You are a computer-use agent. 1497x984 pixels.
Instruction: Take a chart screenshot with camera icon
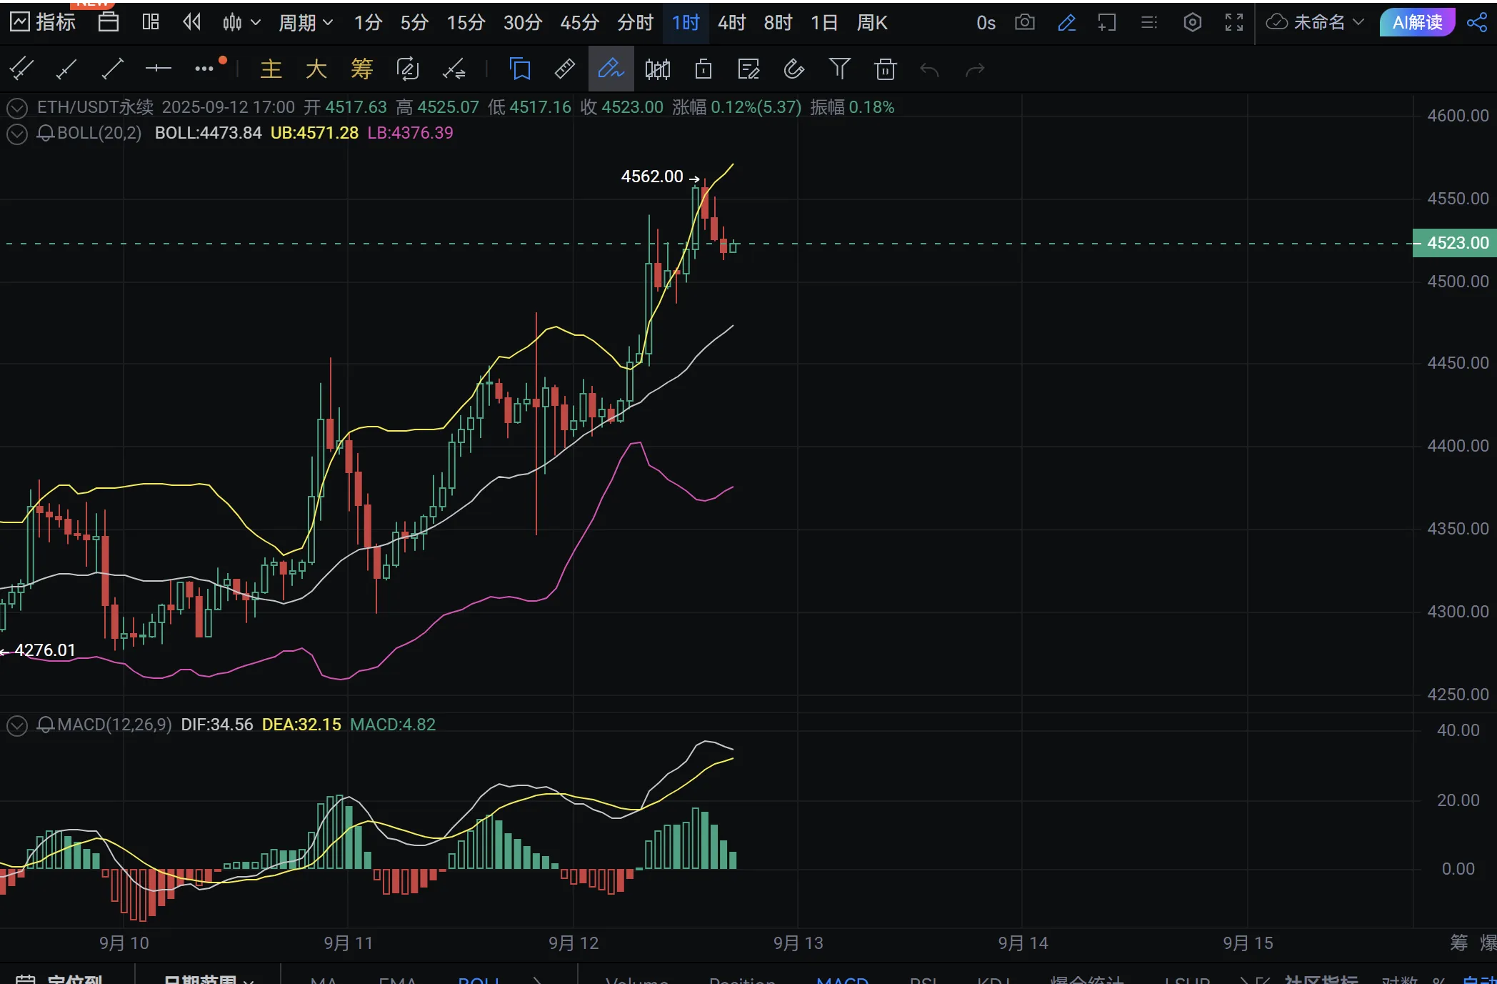click(x=1025, y=23)
